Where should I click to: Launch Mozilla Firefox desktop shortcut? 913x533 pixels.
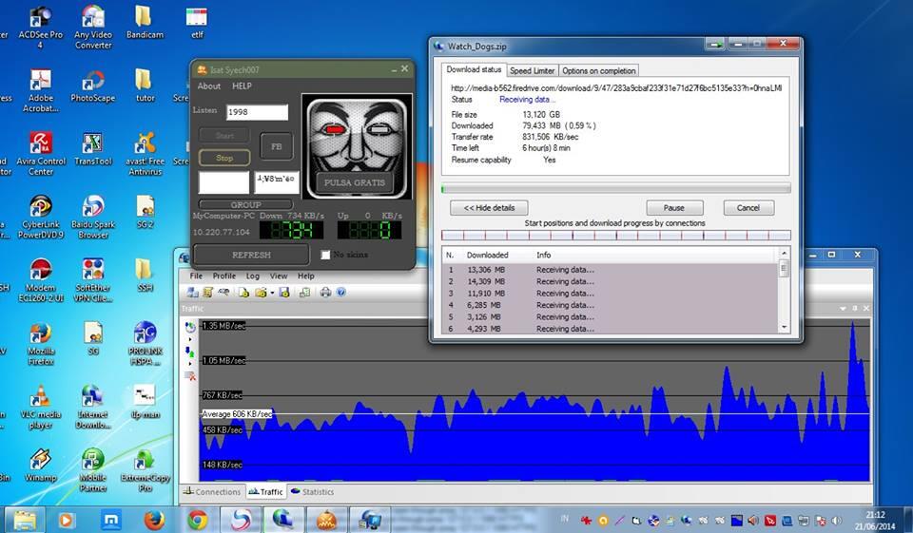[40, 344]
